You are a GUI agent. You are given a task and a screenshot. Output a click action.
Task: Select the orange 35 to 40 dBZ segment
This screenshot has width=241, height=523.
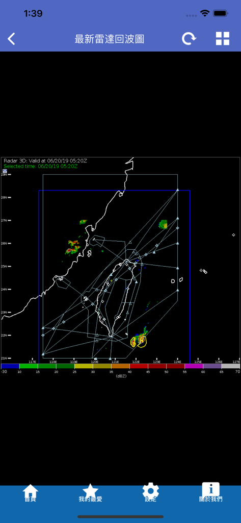(120, 366)
